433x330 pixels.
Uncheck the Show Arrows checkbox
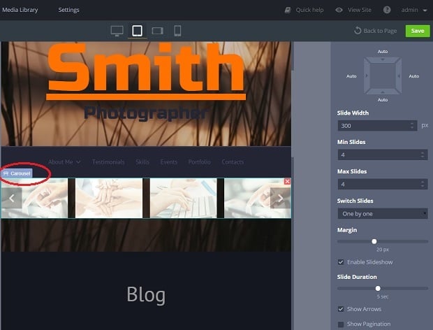tap(341, 309)
